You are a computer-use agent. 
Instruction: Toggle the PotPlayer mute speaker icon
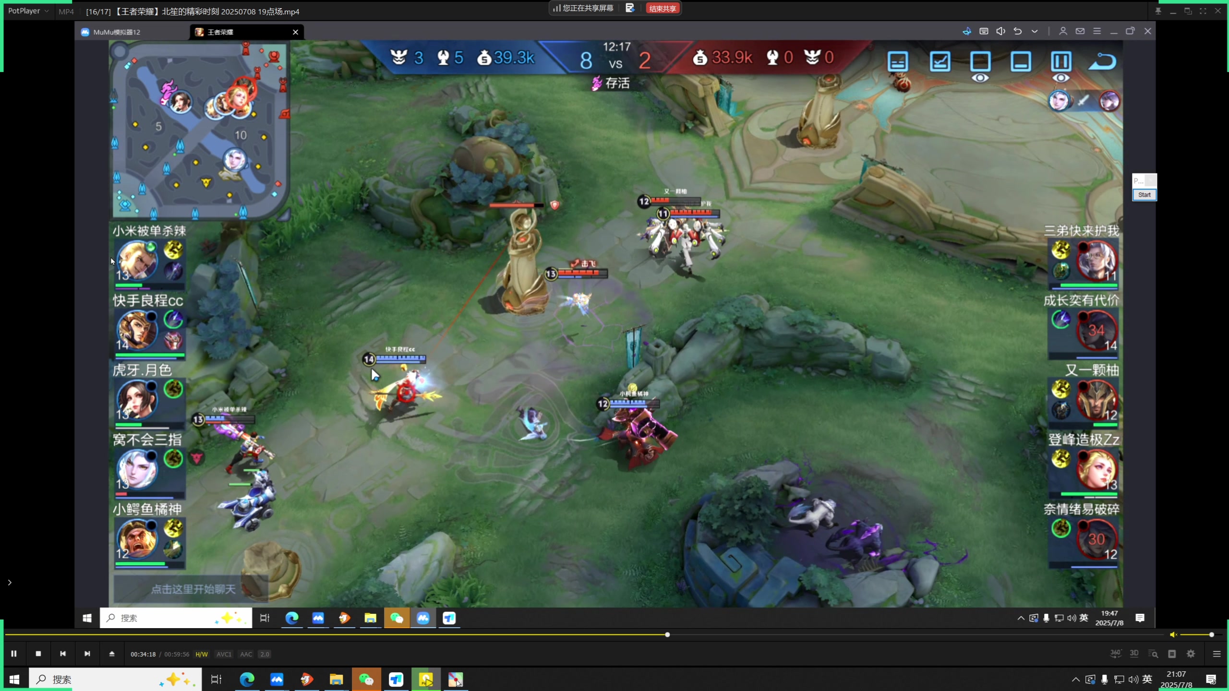pos(1173,634)
